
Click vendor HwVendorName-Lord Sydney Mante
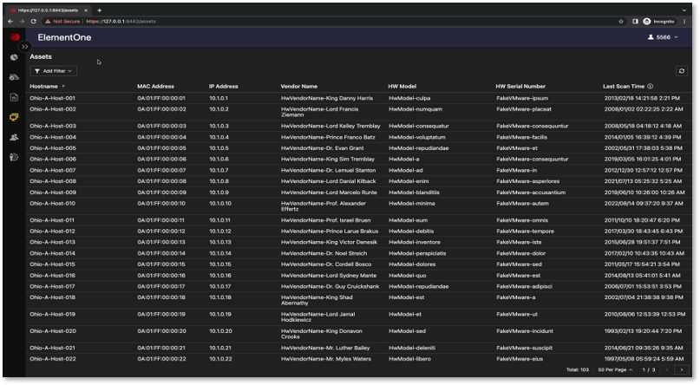pos(329,276)
